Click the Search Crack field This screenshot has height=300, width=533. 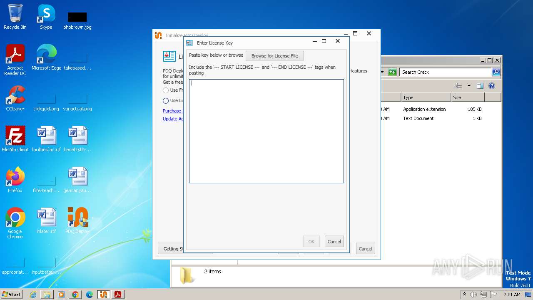(x=445, y=72)
